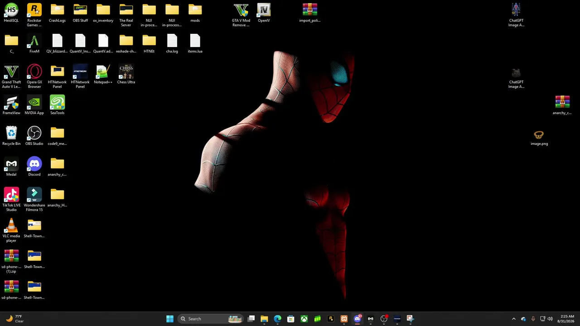Open XAMPP from the taskbar
Viewport: 580px width, 326px height.
pyautogui.click(x=344, y=319)
